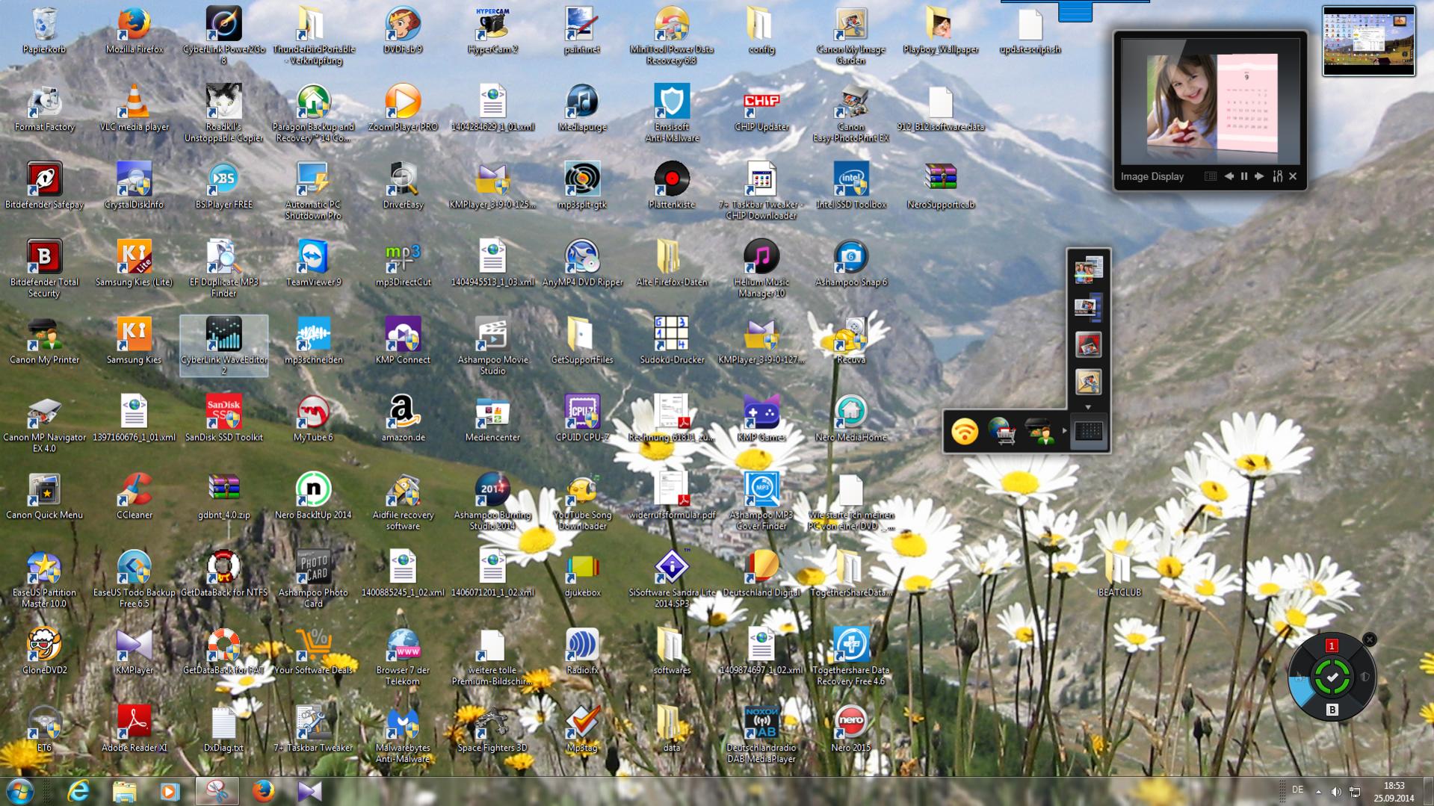Open SanDisk SSD Toolkit icon
Viewport: 1434px width, 806px height.
[223, 419]
